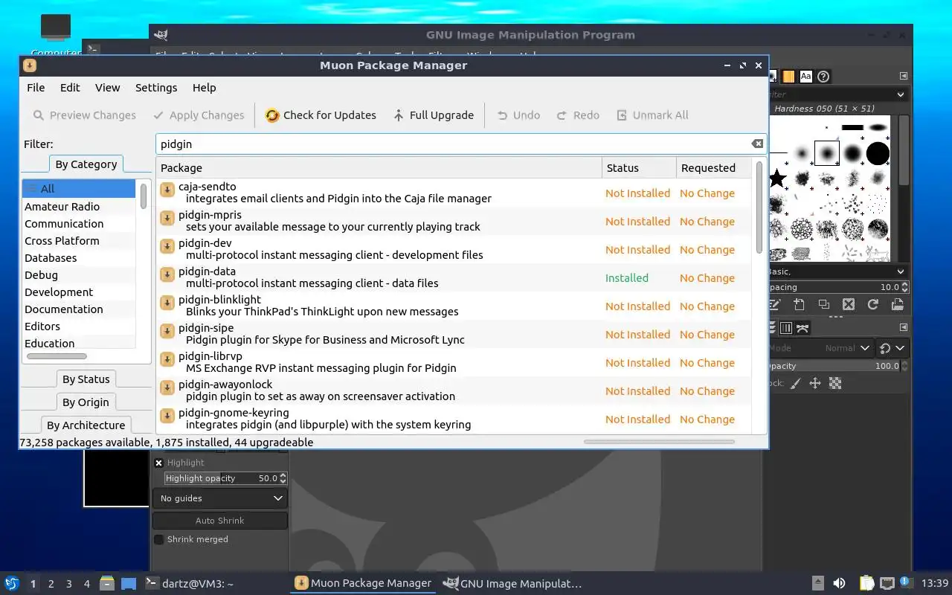Screen dimensions: 952x595
Task: Click GIMP open brush as image icon
Action: point(898,304)
